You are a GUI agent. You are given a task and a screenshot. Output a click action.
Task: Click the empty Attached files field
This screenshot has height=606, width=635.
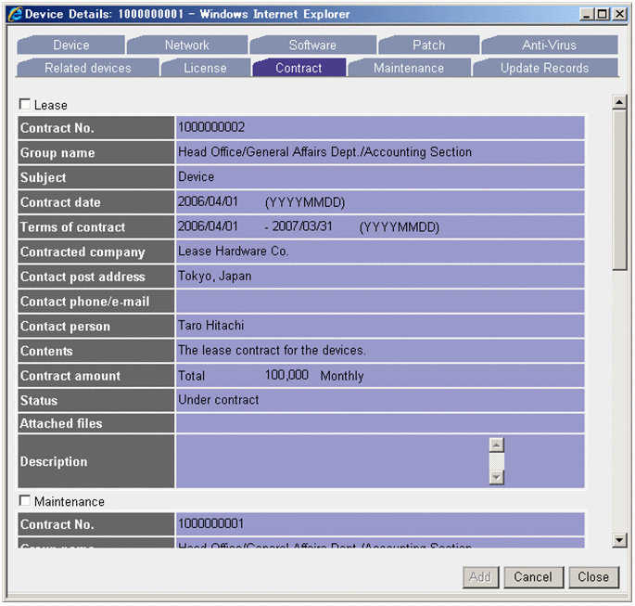click(x=380, y=423)
